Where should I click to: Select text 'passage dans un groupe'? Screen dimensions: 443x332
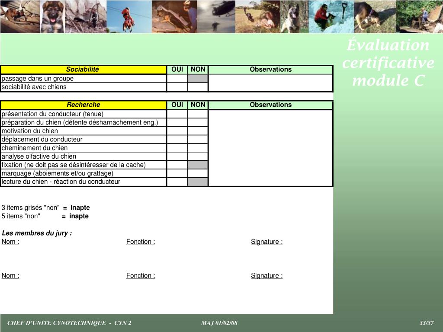38,79
